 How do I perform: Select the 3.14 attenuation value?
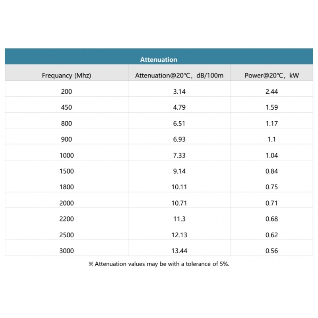179,91
